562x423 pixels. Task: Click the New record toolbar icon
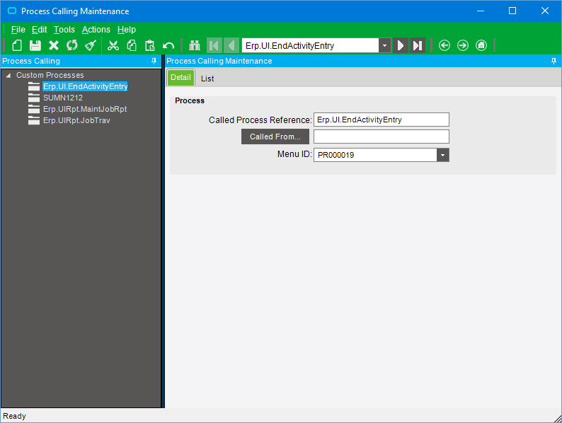pyautogui.click(x=17, y=45)
